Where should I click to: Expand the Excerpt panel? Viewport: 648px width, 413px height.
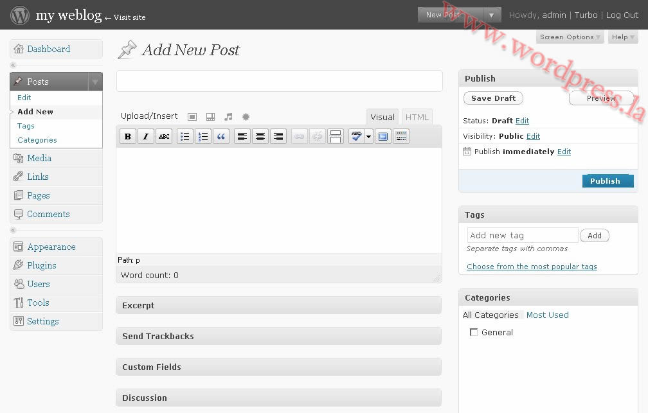tap(278, 305)
